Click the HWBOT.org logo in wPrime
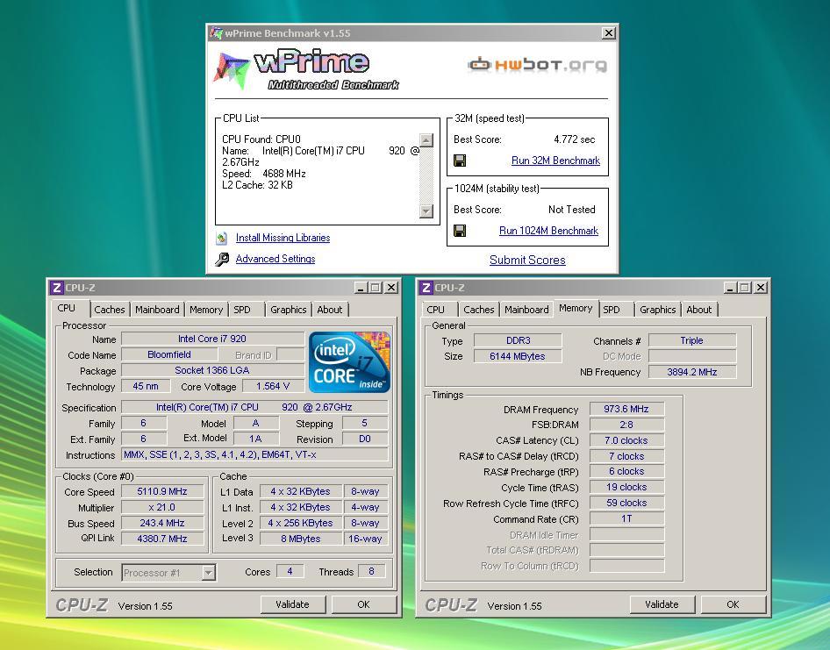Image resolution: width=830 pixels, height=650 pixels. tap(537, 65)
